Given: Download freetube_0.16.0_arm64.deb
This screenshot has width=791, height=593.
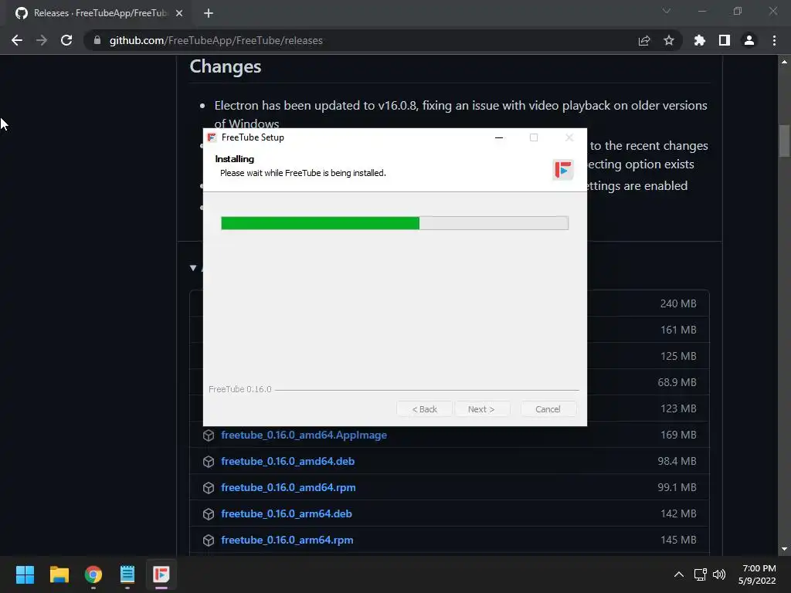Looking at the screenshot, I should [x=287, y=513].
